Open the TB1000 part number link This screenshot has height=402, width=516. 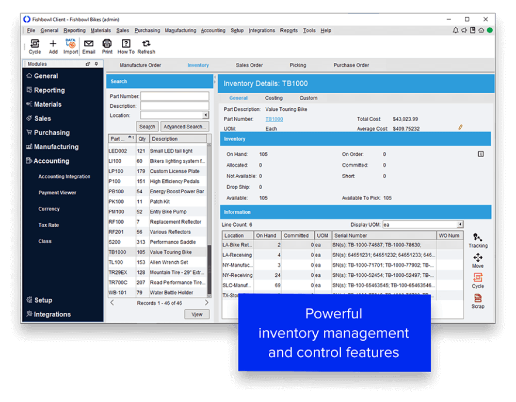(x=273, y=119)
